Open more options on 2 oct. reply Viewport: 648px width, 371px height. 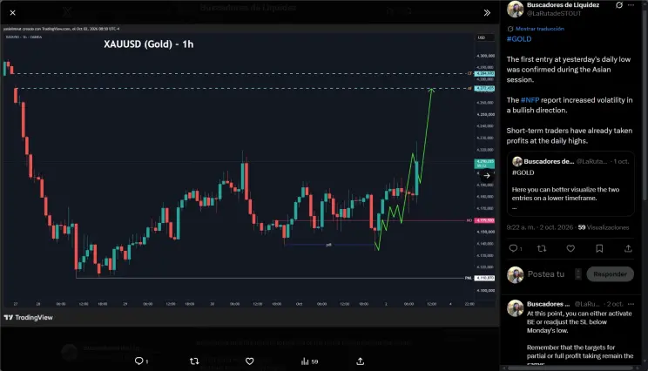pos(631,304)
